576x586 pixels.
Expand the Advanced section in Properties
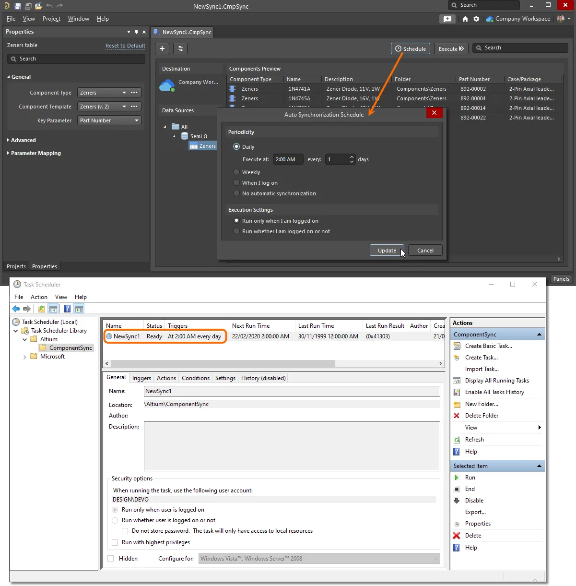tap(9, 140)
